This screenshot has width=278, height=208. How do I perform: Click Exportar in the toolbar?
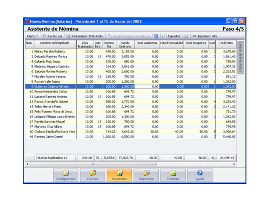[x=171, y=36]
